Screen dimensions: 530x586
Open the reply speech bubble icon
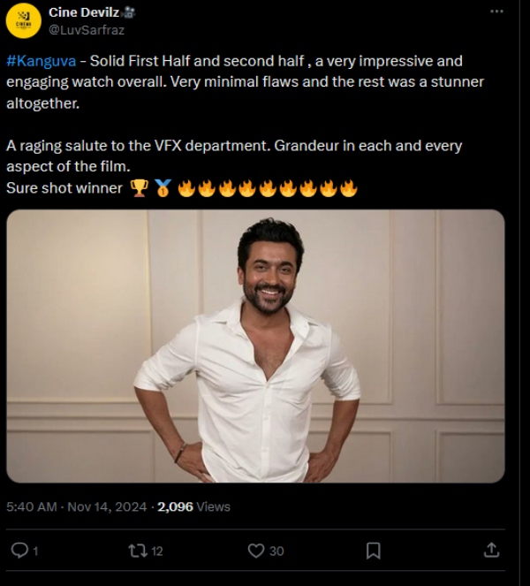click(19, 550)
